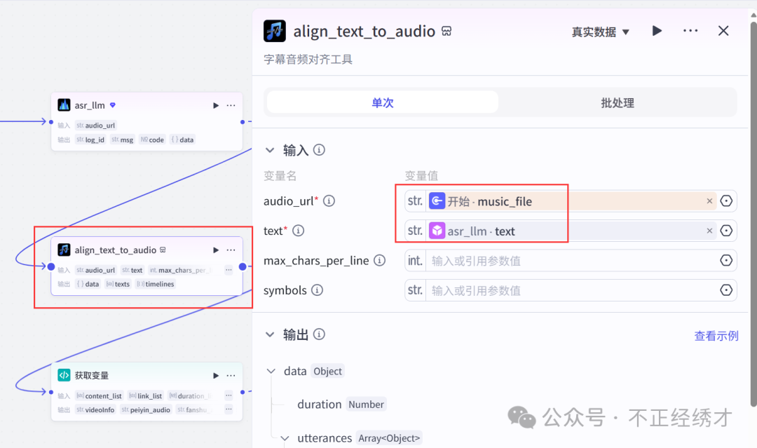
Task: Click the green code icon on the 获取变量 node
Action: pos(64,375)
